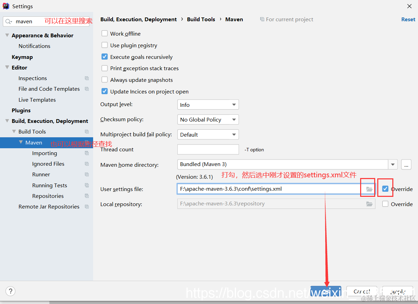Select Importing under Maven

(x=45, y=153)
